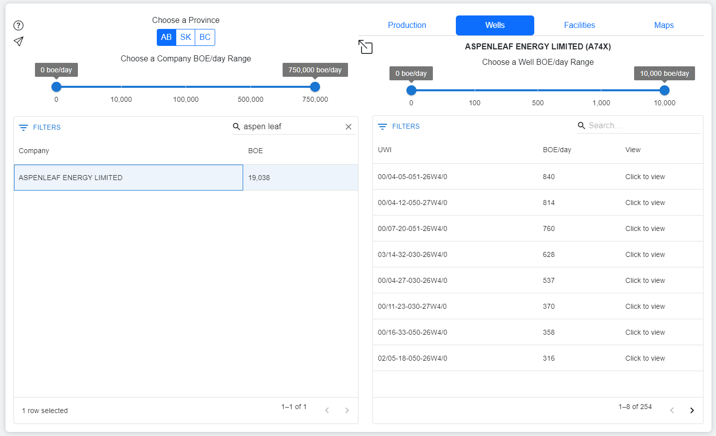Screen dimensions: 716x436
Task: Click the View column header
Action: pyautogui.click(x=633, y=150)
